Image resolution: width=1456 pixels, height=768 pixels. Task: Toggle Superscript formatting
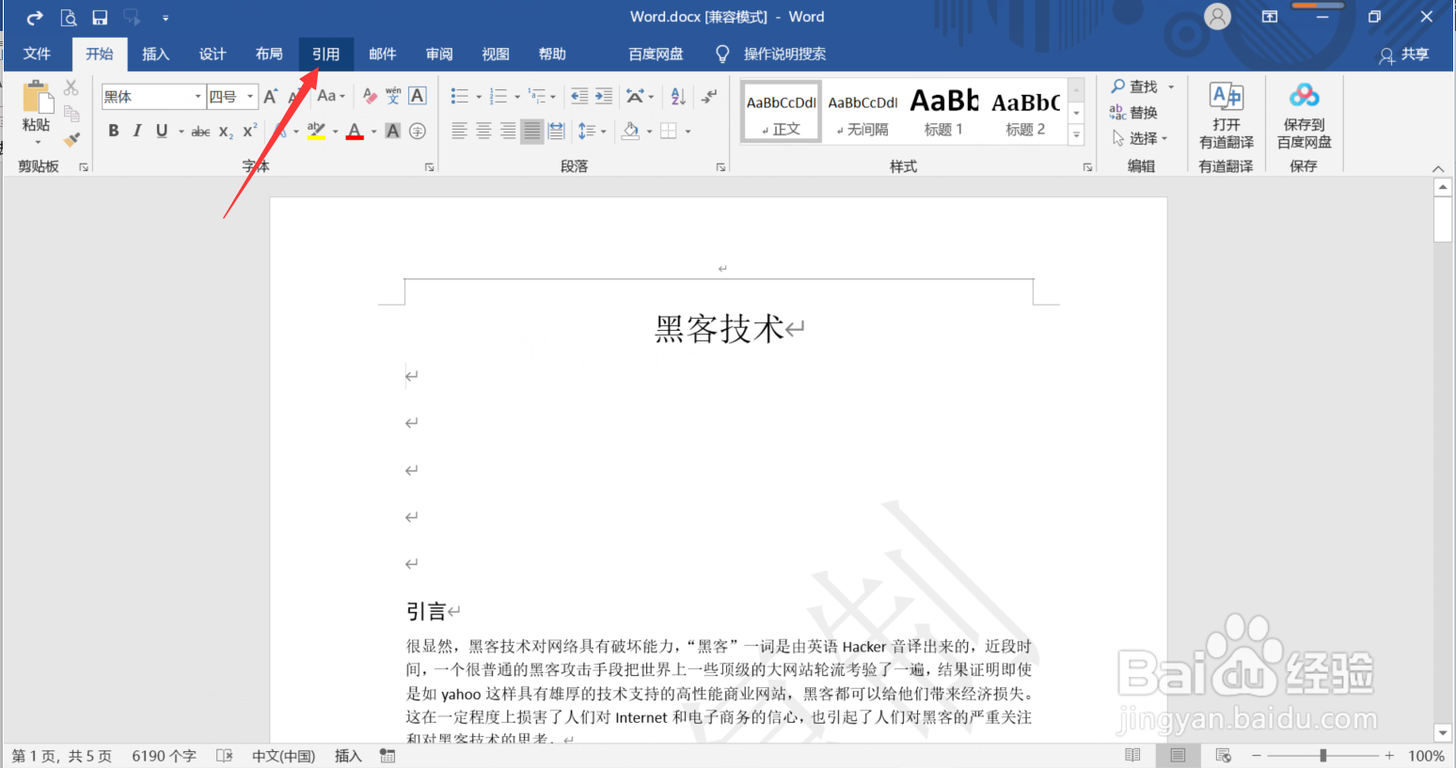tap(249, 131)
